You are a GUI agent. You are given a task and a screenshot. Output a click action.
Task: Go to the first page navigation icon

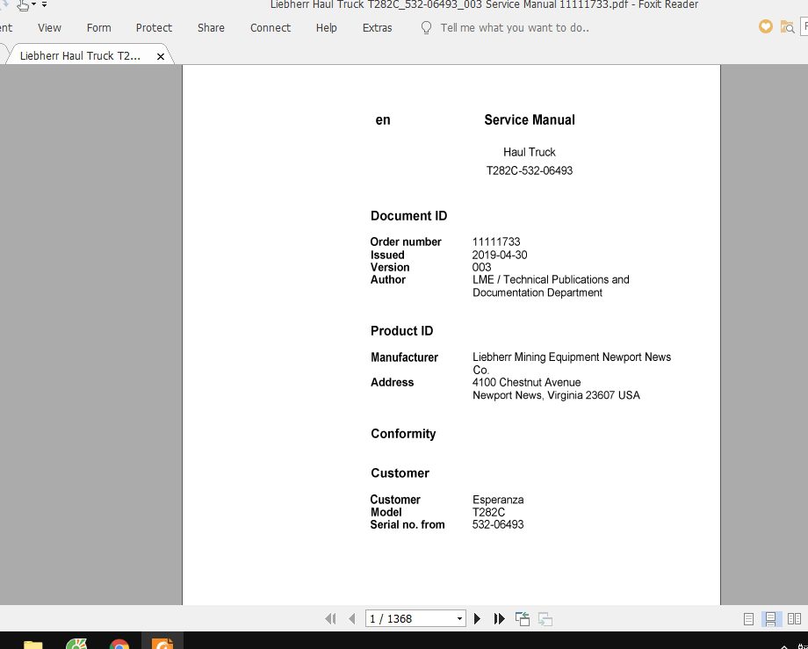[x=331, y=618]
